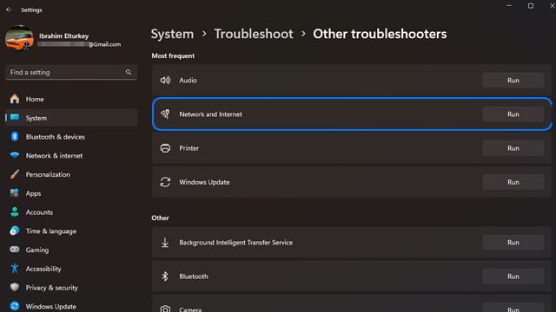Click the Accounts person icon
Image resolution: width=556 pixels, height=312 pixels.
pos(15,212)
